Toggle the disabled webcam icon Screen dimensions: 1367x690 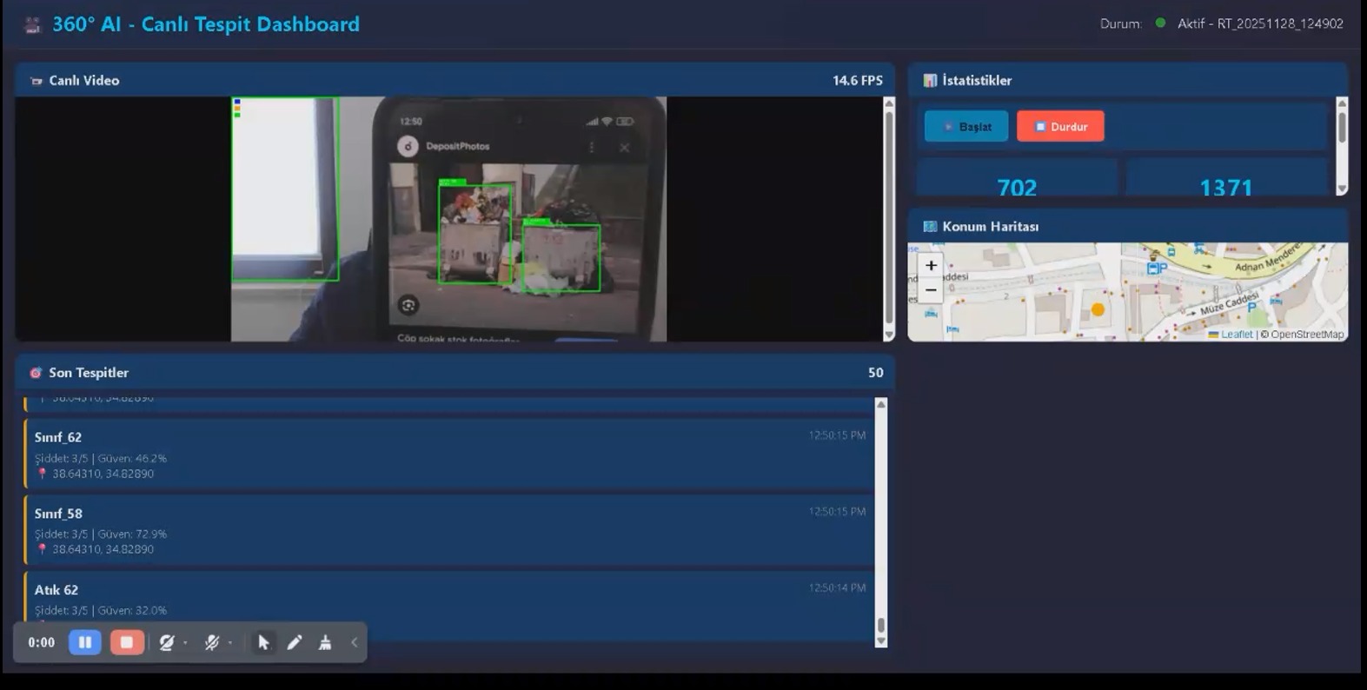pyautogui.click(x=166, y=642)
